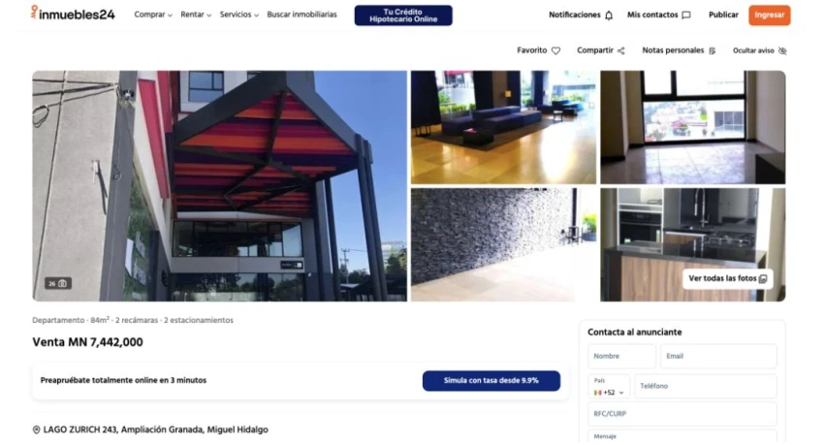
Task: Click the notifications bell icon
Action: point(609,16)
